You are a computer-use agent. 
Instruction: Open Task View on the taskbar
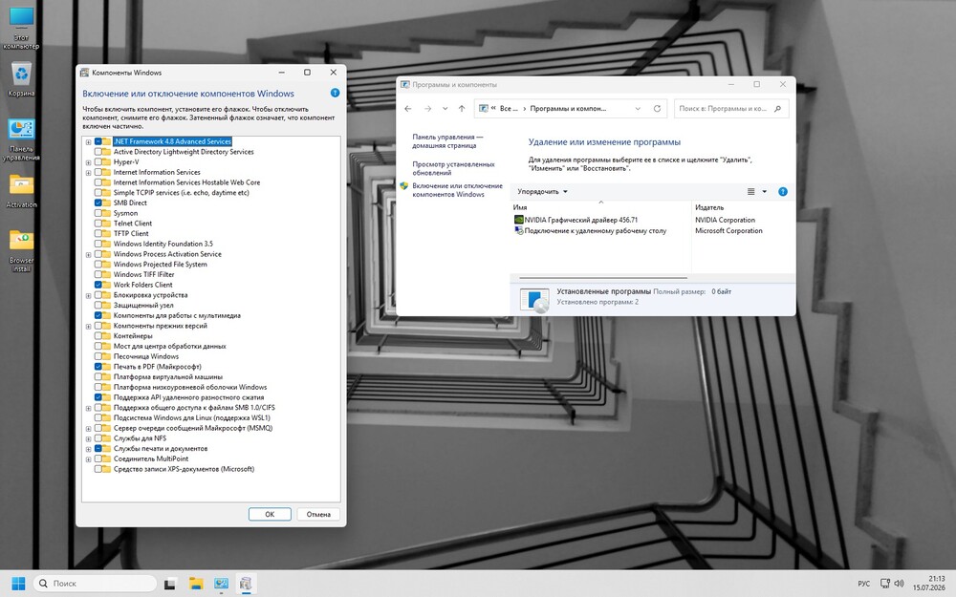coord(170,584)
